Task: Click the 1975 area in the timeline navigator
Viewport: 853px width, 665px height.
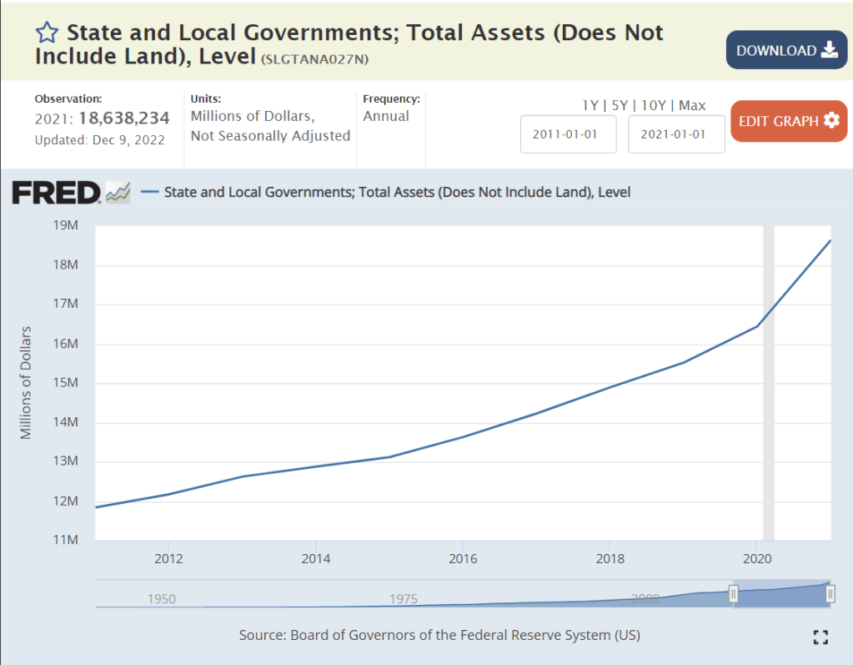Action: [x=404, y=599]
